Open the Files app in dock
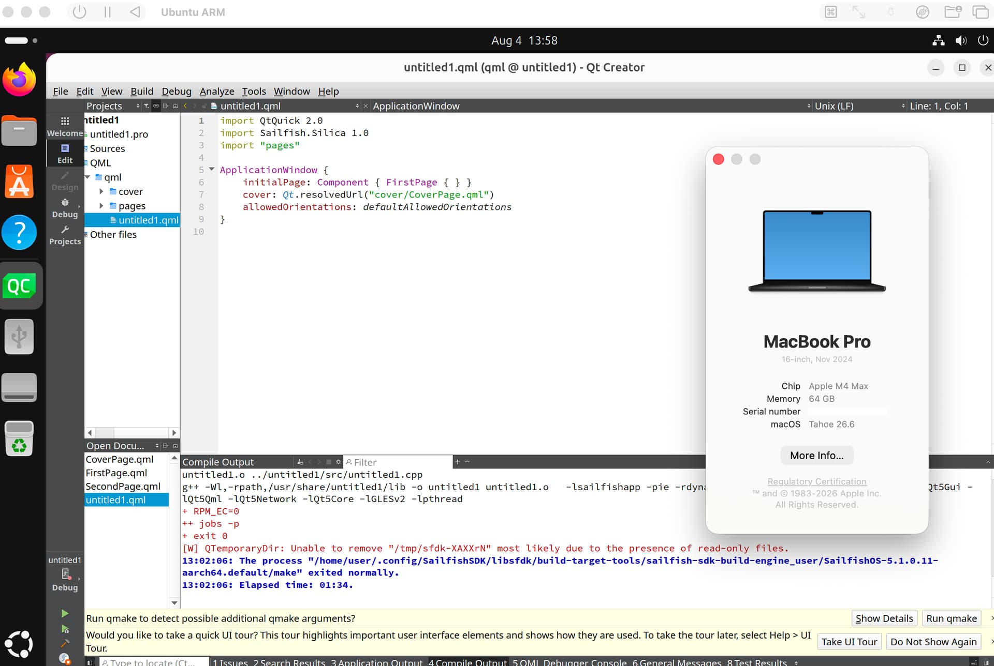 click(x=20, y=130)
